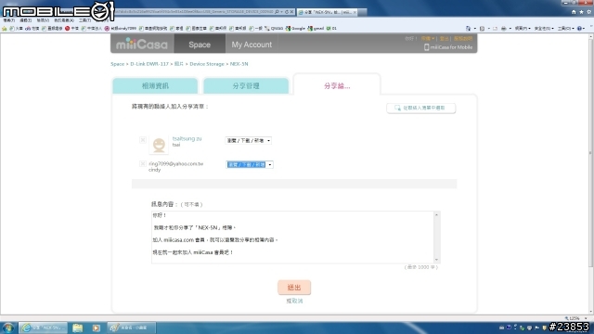Screen dimensions: 594x334
Task: Click Internet Explorer taskbar button
Action: 44,328
